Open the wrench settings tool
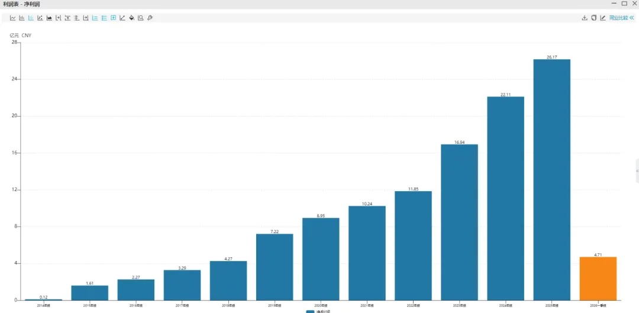Image resolution: width=639 pixels, height=313 pixels. coord(150,18)
